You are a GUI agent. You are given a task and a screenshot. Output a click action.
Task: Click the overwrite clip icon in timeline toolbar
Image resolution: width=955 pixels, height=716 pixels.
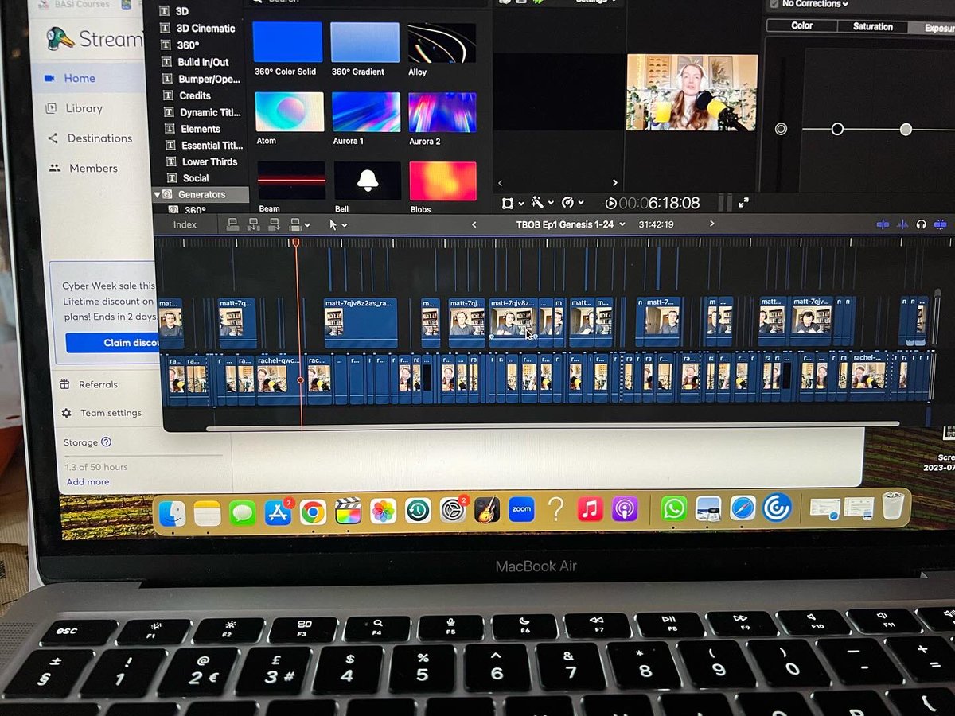[x=295, y=224]
